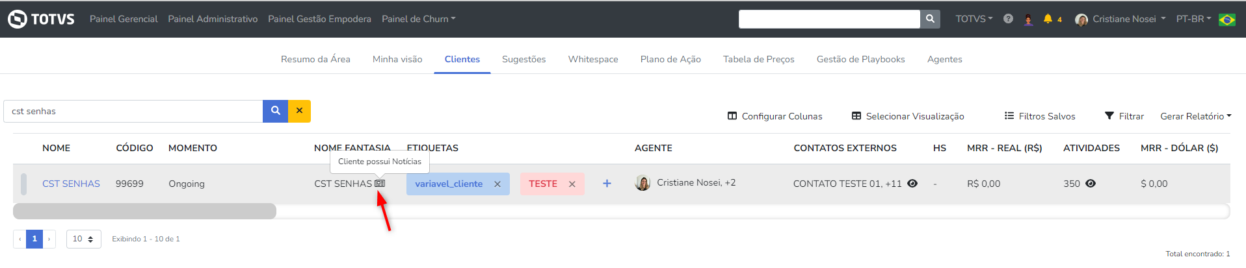This screenshot has height=268, width=1246.
Task: Remove the variavel_cliente tag
Action: (x=497, y=184)
